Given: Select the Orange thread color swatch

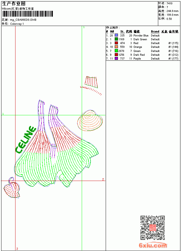Looking at the screenshot, I should coord(116,47).
